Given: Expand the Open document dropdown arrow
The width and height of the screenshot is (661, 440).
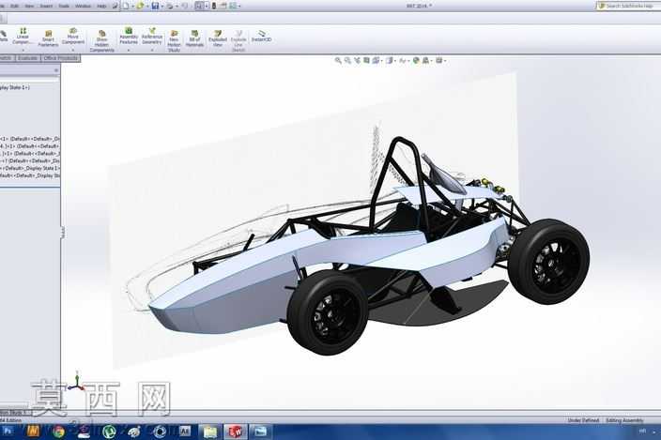Looking at the screenshot, I should [146, 7].
